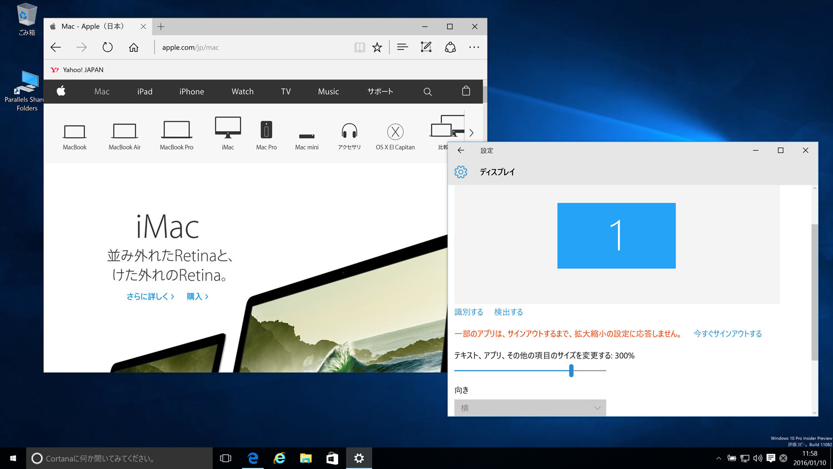Open Internet Explorer from the taskbar
833x469 pixels.
click(279, 458)
